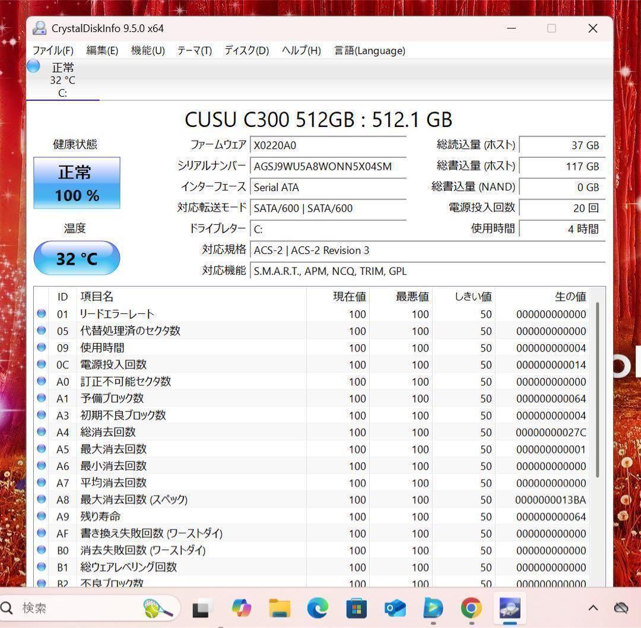641x628 pixels.
Task: Click the blue status icon beside 残り寿命
Action: click(x=41, y=516)
